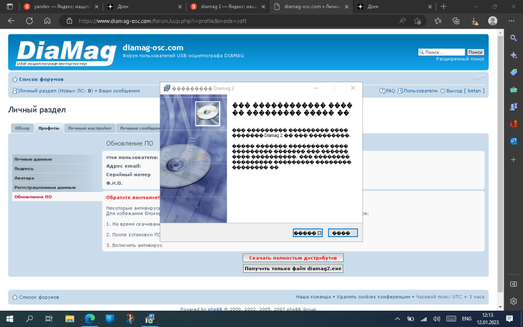Hide the Edge sidebar toggle icon
This screenshot has height=327, width=523.
click(x=514, y=284)
